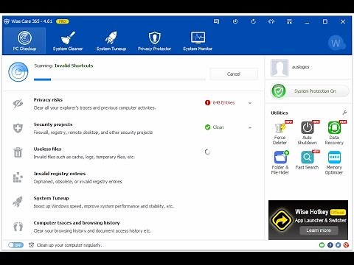The height and width of the screenshot is (265, 354).
Task: Toggle the regular cleanup OFF switch
Action: (15, 245)
